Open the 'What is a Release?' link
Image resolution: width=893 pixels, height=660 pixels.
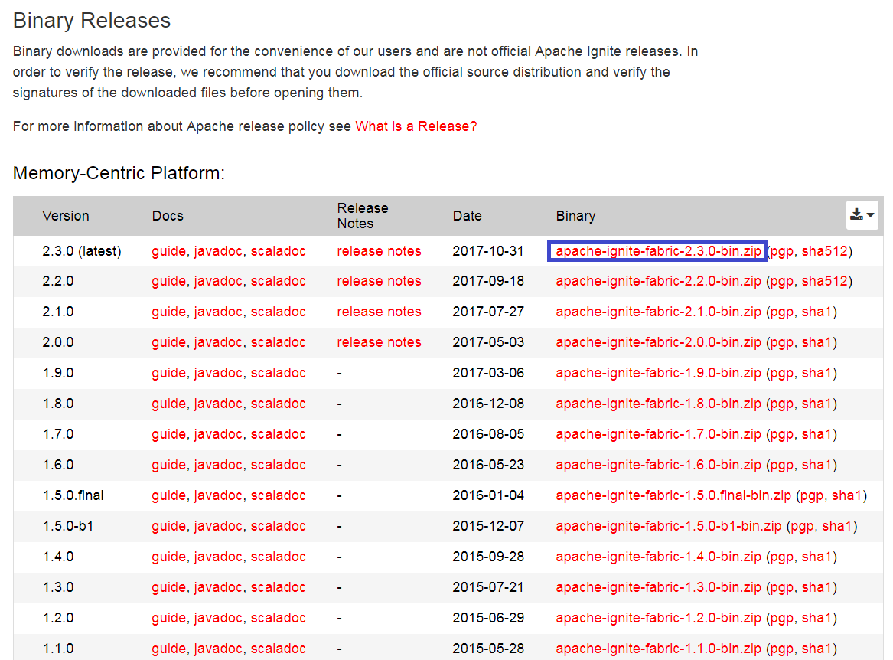tap(416, 126)
